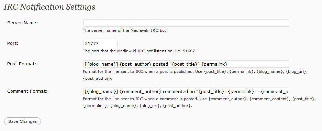
Task: Click the Save Changes button
Action: pos(22,121)
